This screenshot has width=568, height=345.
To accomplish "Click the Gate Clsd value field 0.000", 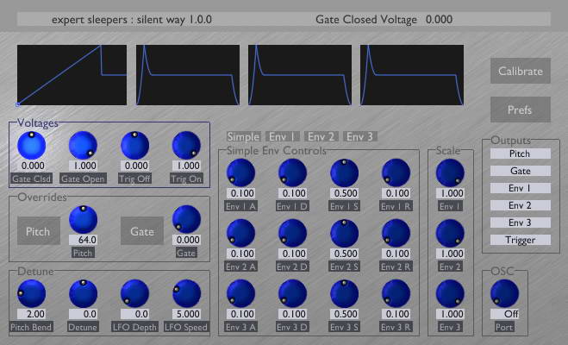I will pyautogui.click(x=32, y=166).
